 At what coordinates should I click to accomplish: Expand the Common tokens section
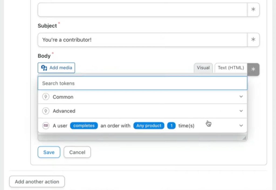pos(241,97)
